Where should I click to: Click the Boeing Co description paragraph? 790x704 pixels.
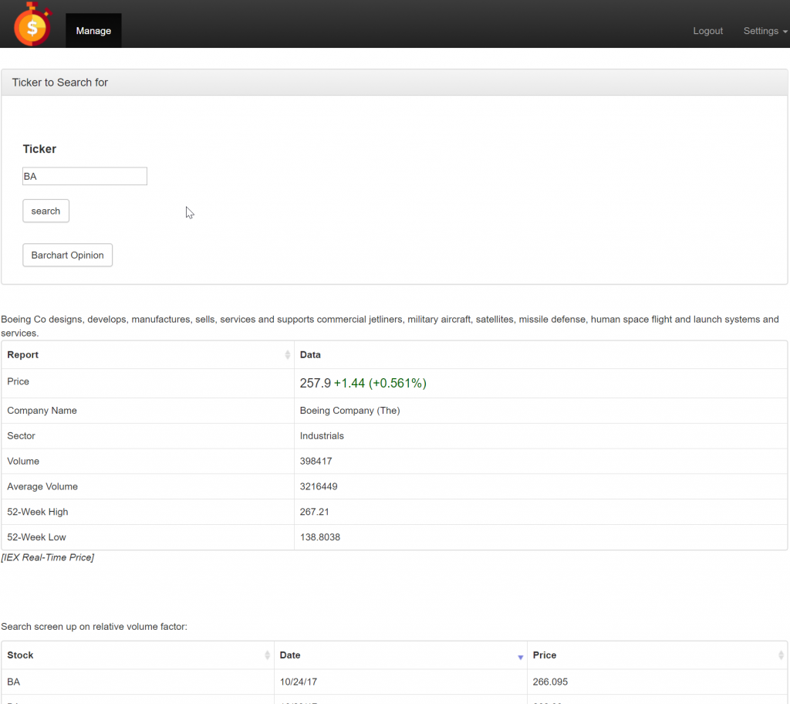pyautogui.click(x=390, y=326)
